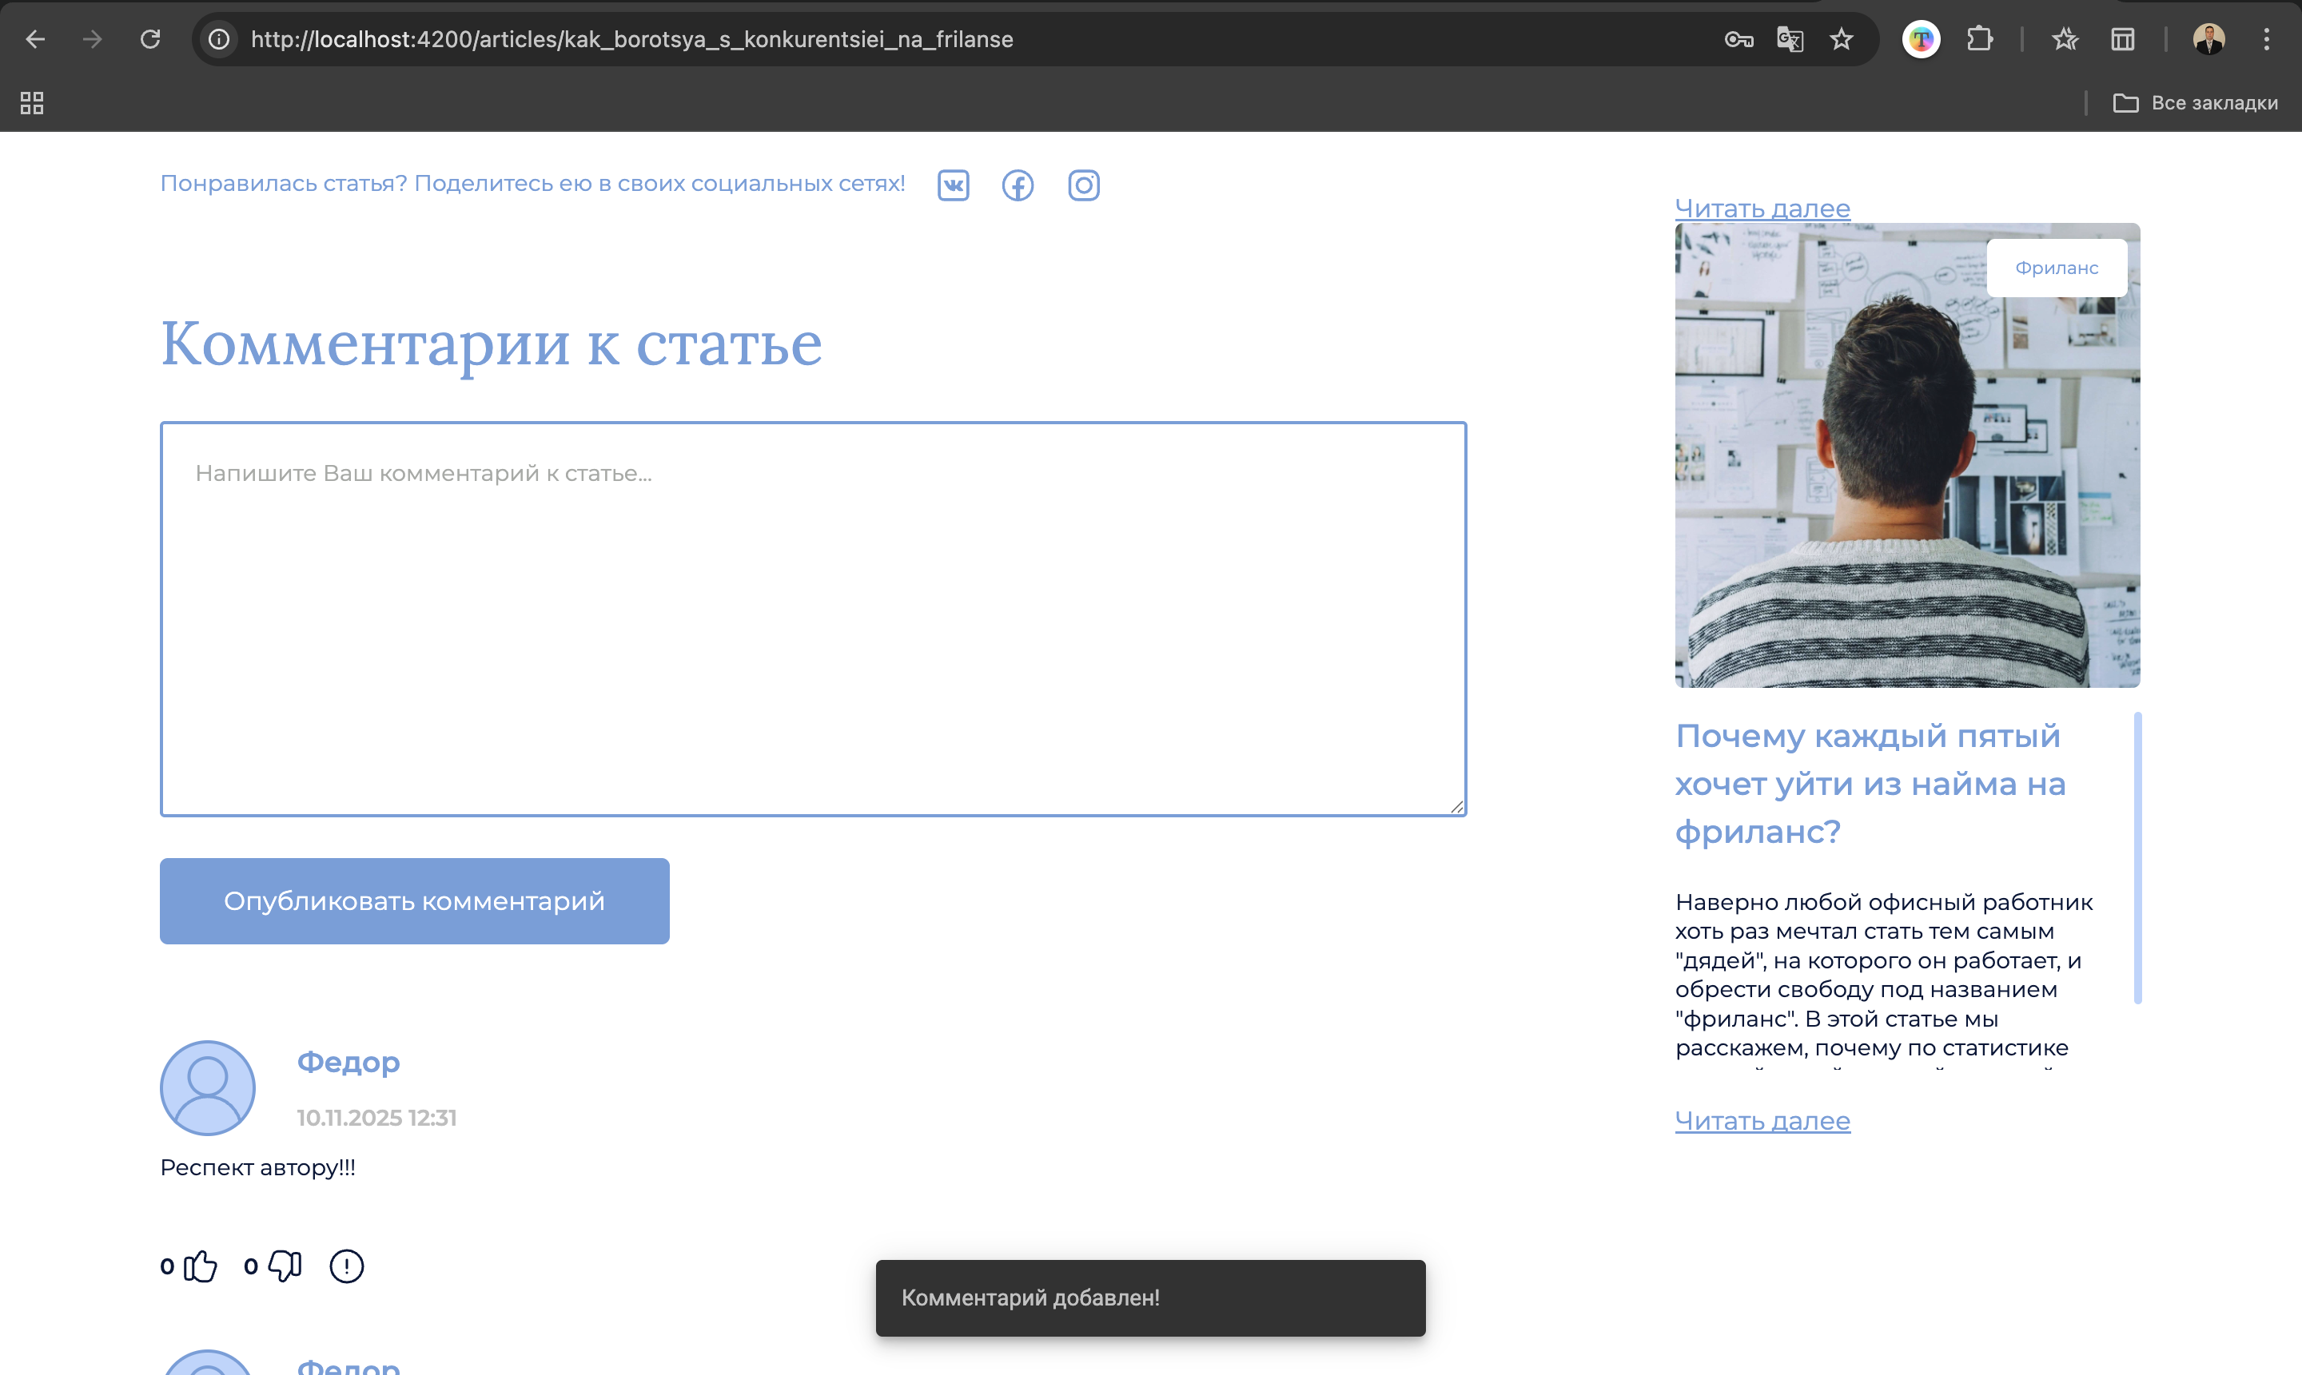
Task: Report the Респект автору comment
Action: pos(347,1266)
